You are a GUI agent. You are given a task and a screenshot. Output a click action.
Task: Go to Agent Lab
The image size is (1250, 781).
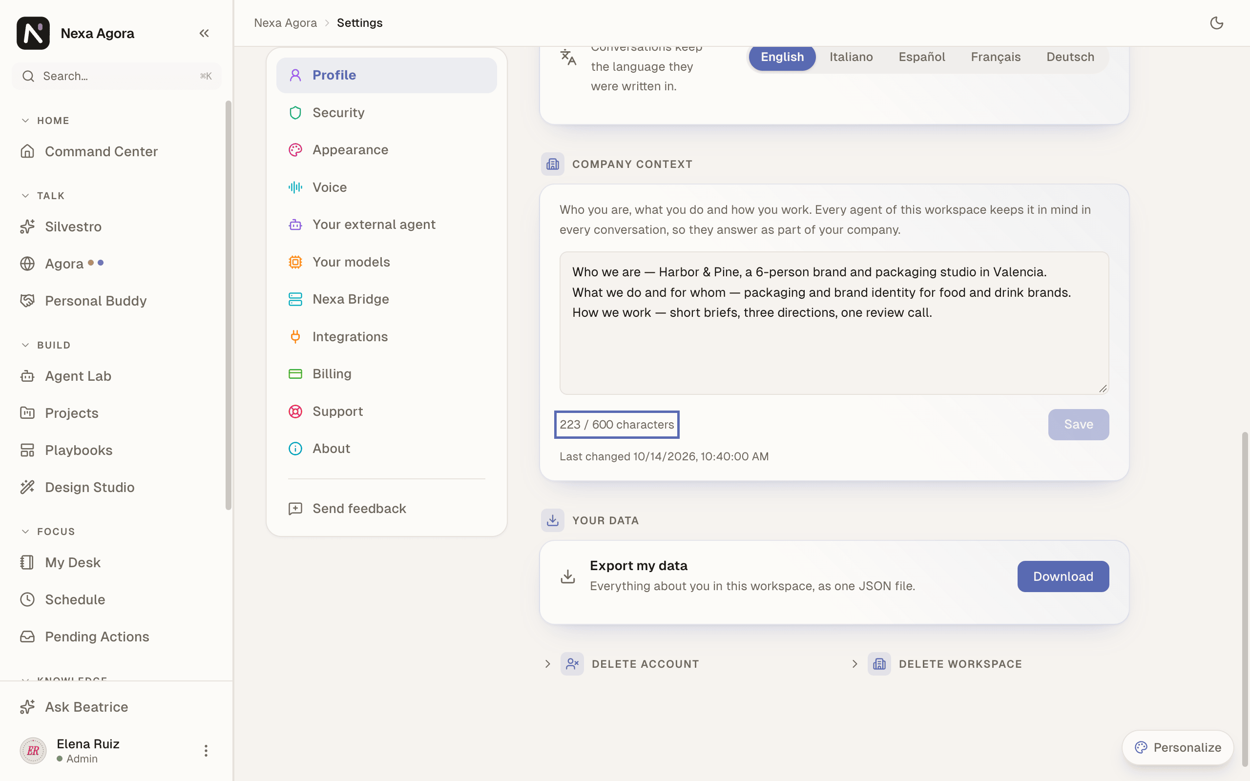click(x=117, y=376)
